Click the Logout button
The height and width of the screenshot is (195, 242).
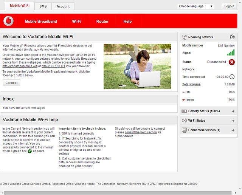tap(229, 6)
